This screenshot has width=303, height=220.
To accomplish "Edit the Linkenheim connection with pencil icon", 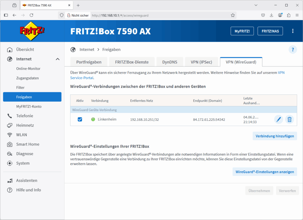I will [278, 119].
